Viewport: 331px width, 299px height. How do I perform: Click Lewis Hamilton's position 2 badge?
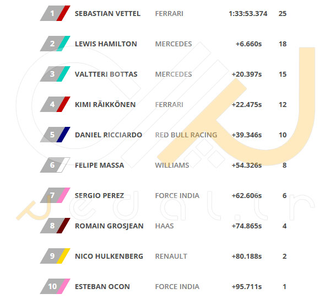pyautogui.click(x=55, y=44)
